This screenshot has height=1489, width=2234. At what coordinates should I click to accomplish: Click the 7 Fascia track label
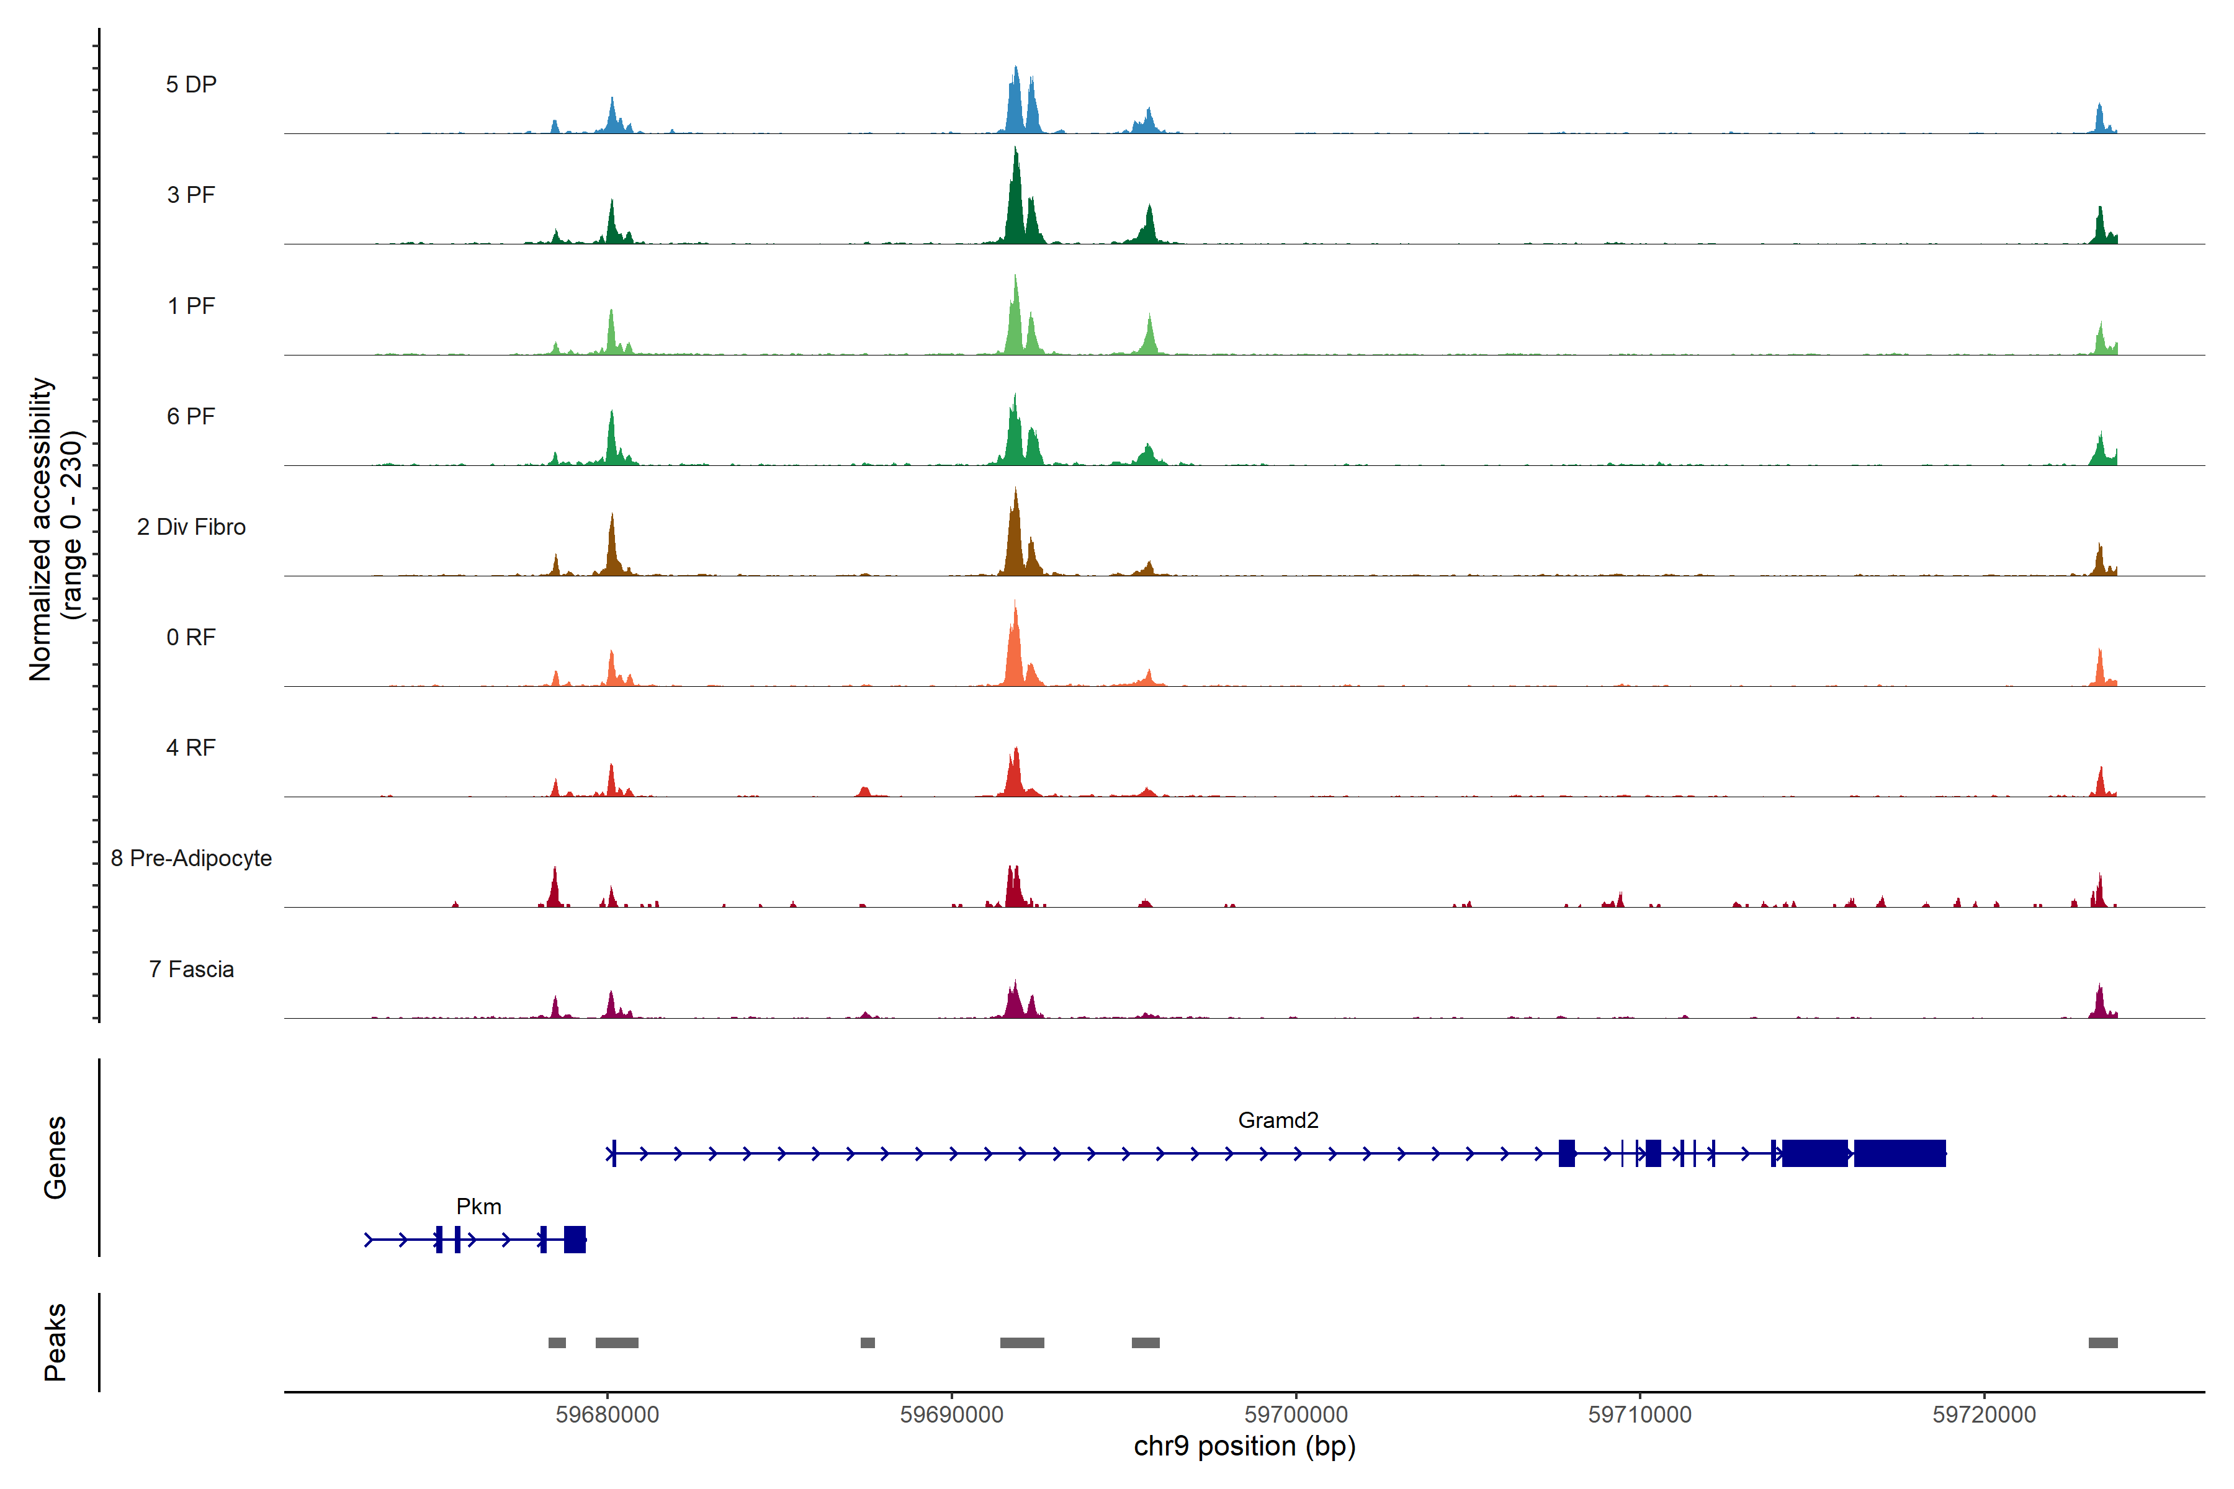tap(191, 970)
